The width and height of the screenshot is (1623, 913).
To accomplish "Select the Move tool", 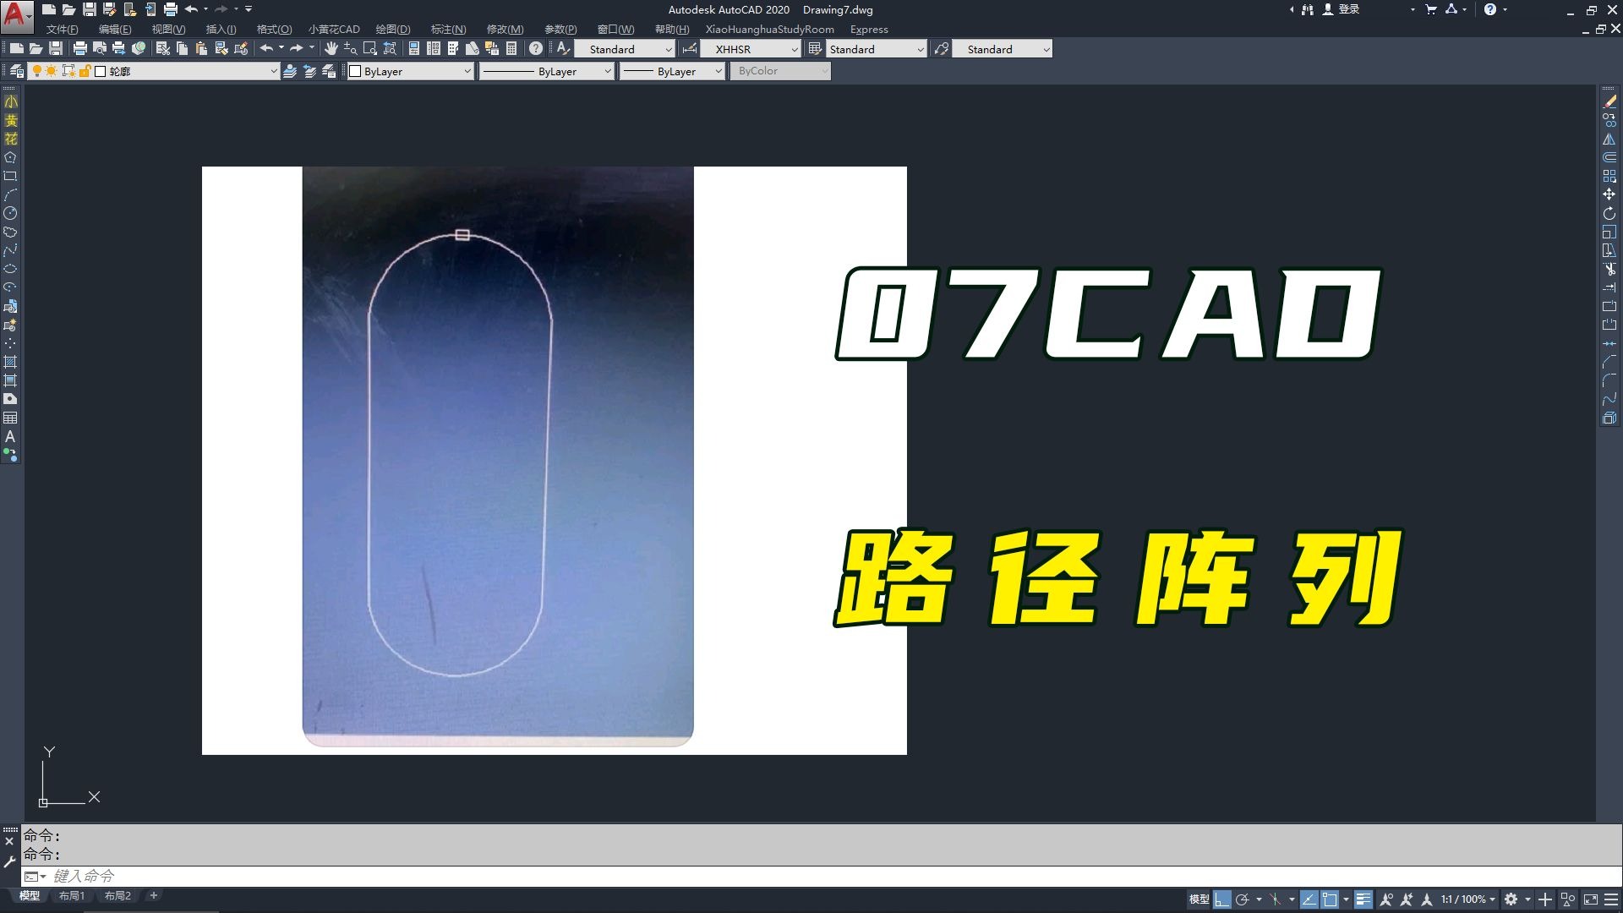I will pyautogui.click(x=1609, y=195).
